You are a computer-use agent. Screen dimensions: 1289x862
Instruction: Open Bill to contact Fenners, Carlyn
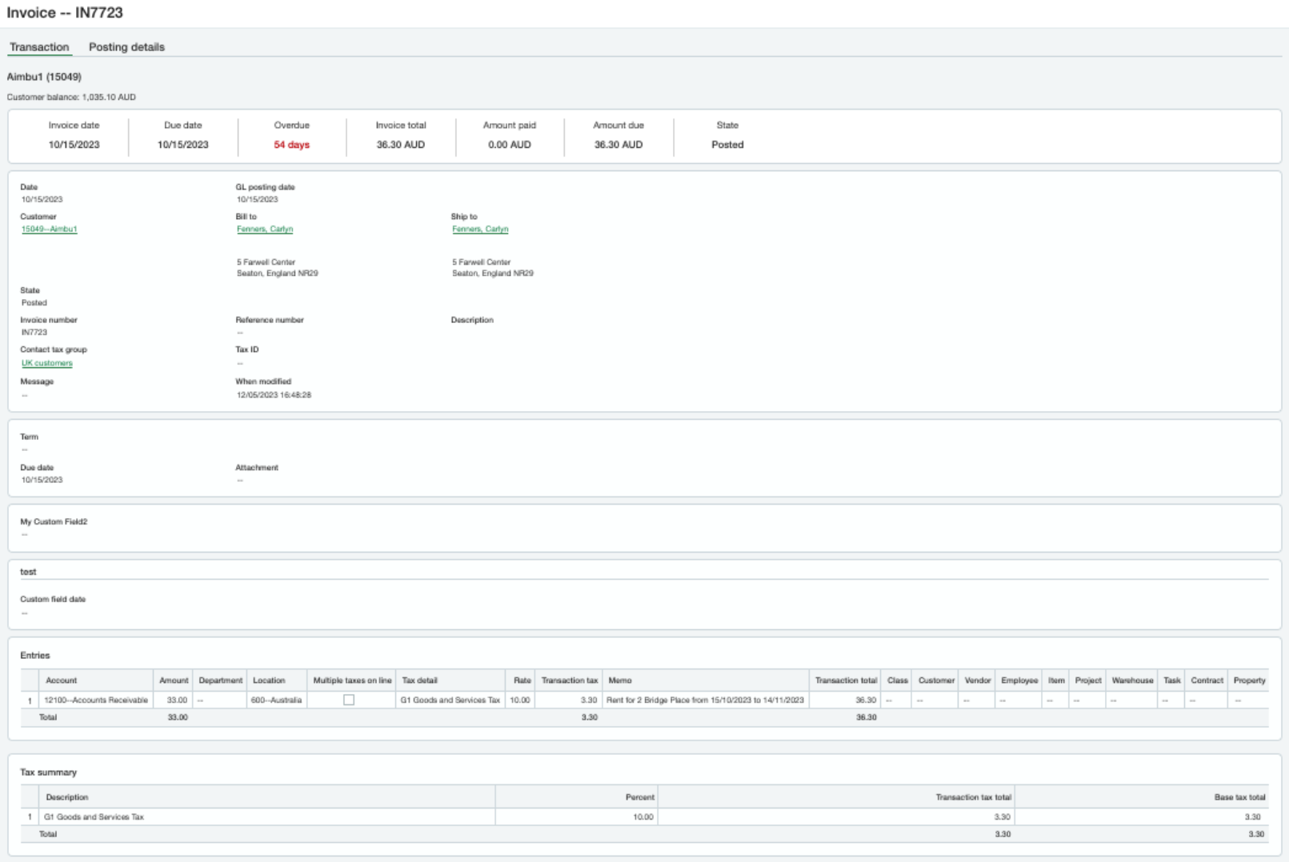click(x=265, y=229)
